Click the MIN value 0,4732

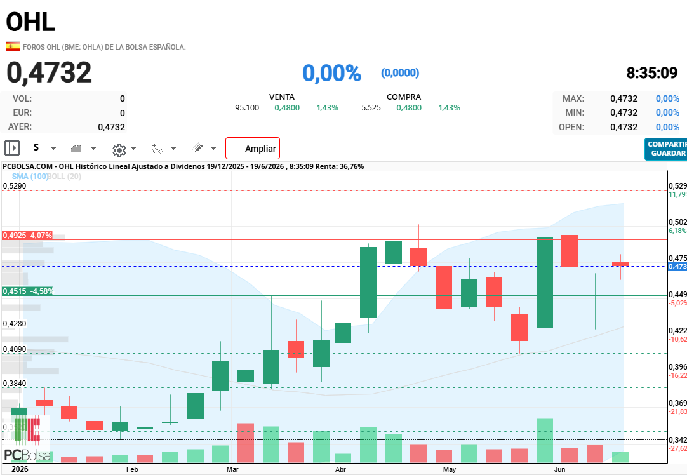(624, 112)
